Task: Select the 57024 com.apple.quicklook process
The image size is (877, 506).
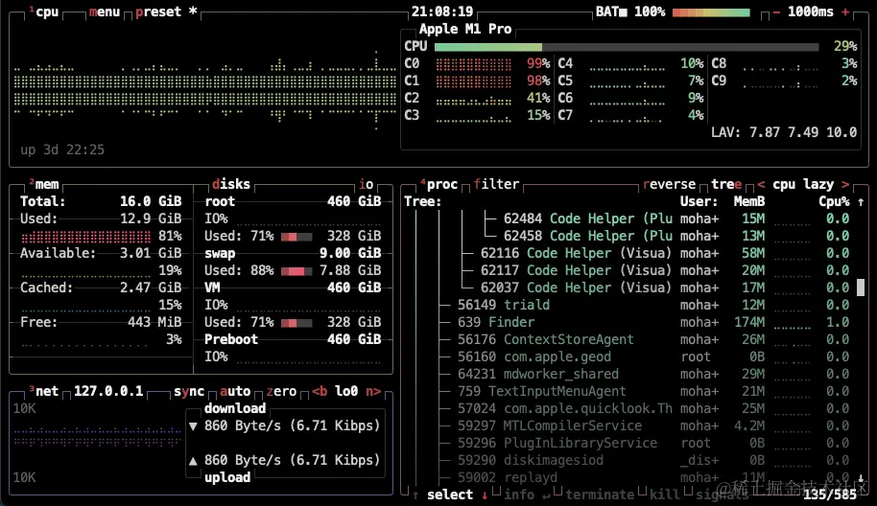Action: [630, 409]
